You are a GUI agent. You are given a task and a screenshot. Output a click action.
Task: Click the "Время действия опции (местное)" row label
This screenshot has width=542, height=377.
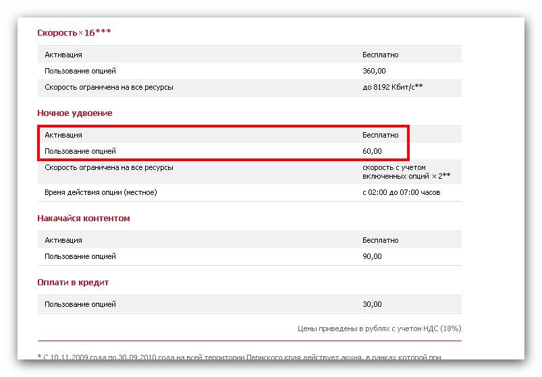pos(101,192)
